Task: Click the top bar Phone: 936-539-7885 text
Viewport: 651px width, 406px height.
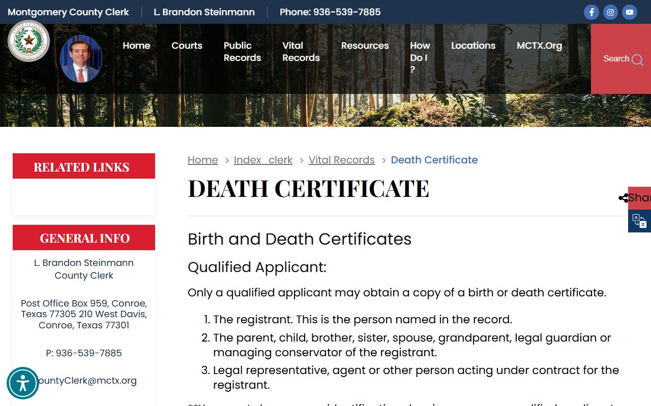Action: tap(330, 12)
